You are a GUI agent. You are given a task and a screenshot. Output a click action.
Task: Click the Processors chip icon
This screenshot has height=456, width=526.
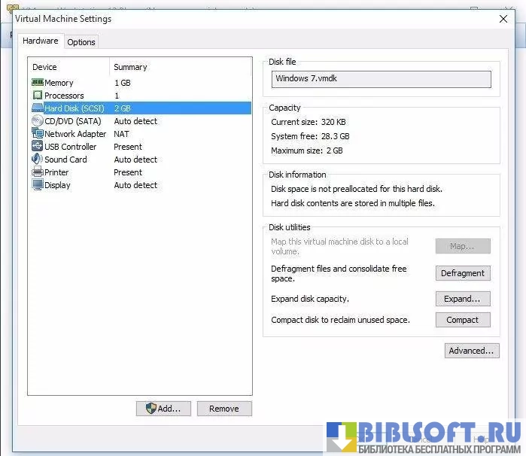[38, 96]
